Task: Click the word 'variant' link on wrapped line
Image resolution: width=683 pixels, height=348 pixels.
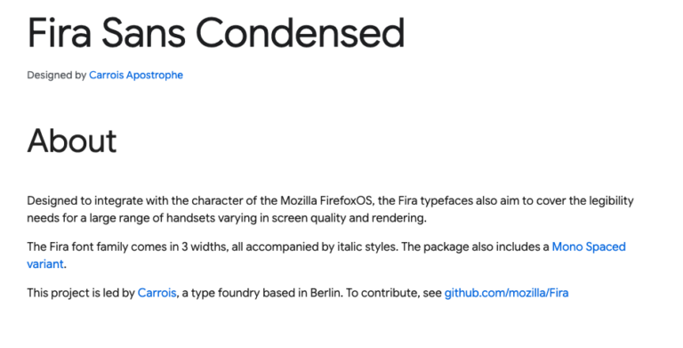Action: [x=45, y=263]
